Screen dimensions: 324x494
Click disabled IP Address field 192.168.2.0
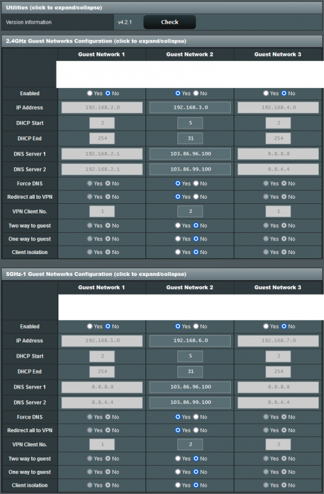pos(102,107)
